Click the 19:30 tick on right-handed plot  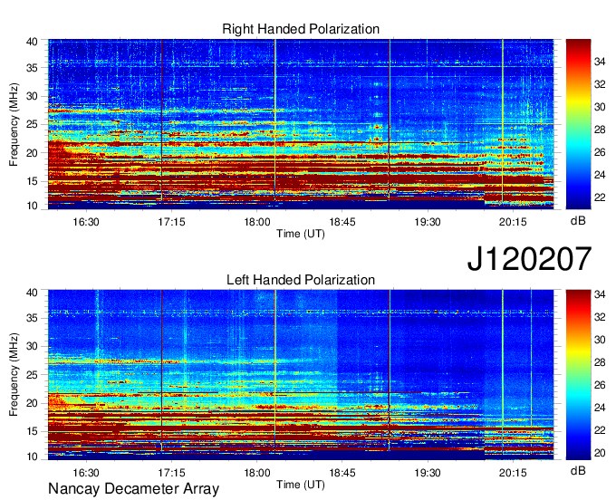pyautogui.click(x=428, y=222)
